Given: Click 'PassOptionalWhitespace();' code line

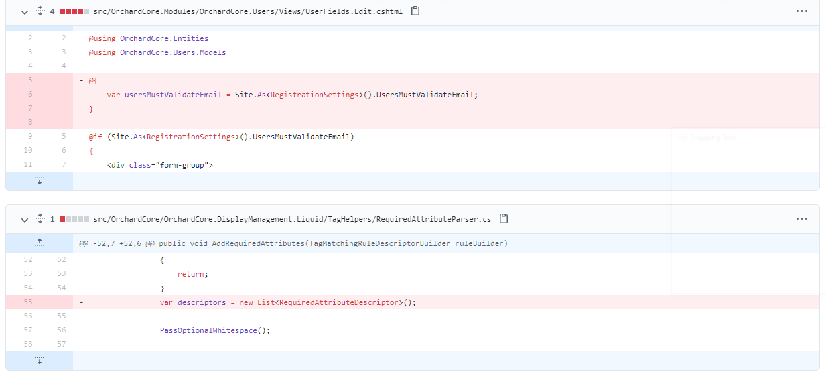Looking at the screenshot, I should pos(214,330).
